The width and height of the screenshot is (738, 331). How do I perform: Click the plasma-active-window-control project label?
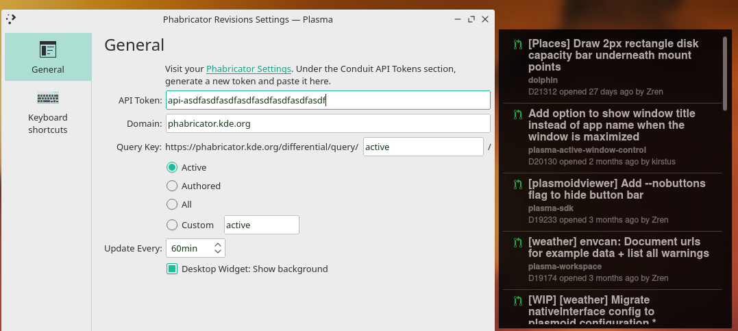pyautogui.click(x=587, y=150)
